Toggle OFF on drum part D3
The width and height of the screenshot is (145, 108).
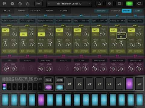[40, 51]
